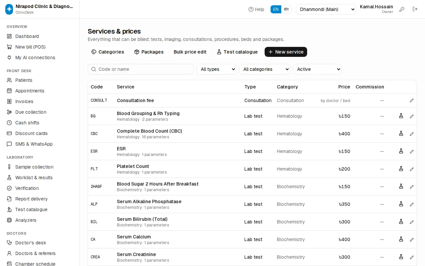Click the CONSULT code cell
The height and width of the screenshot is (266, 425).
[x=99, y=100]
